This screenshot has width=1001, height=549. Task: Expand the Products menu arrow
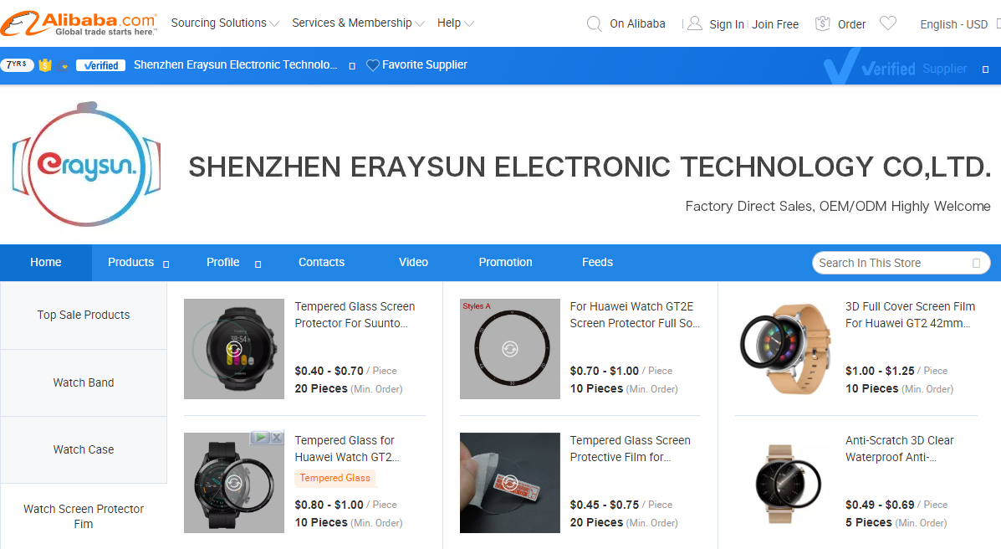166,264
